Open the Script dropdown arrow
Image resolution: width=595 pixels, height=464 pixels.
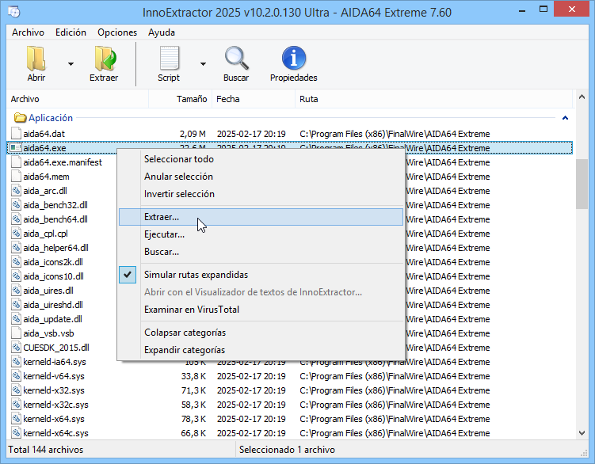[204, 64]
